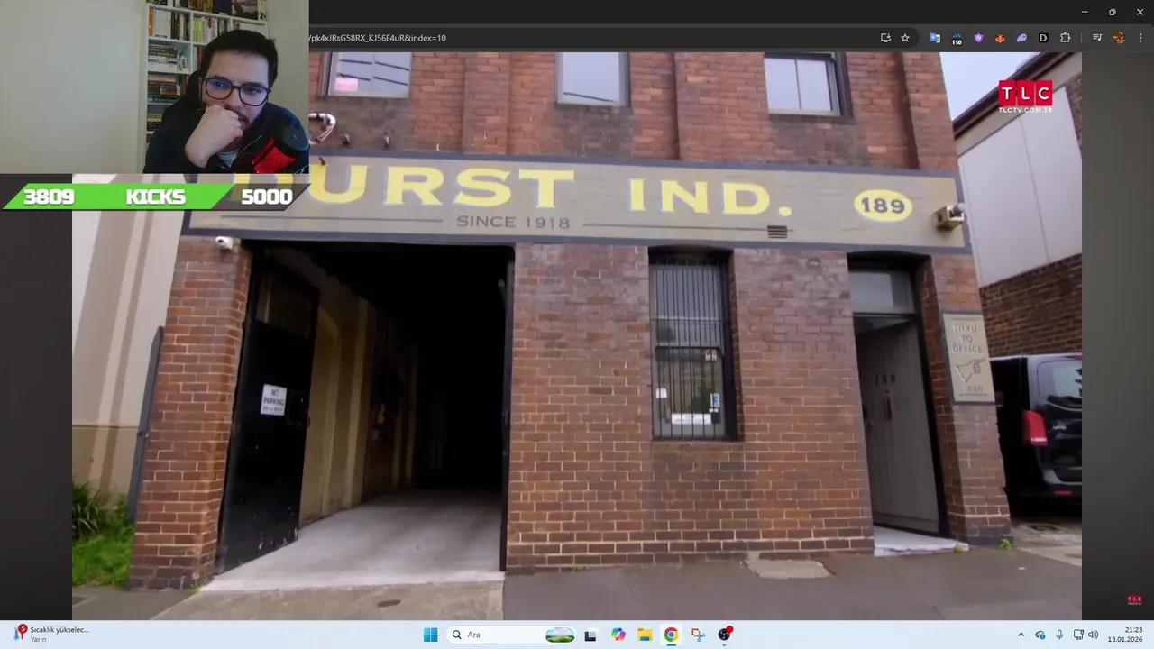Click the TLC logo on the video
This screenshot has height=649, width=1154.
click(1025, 96)
